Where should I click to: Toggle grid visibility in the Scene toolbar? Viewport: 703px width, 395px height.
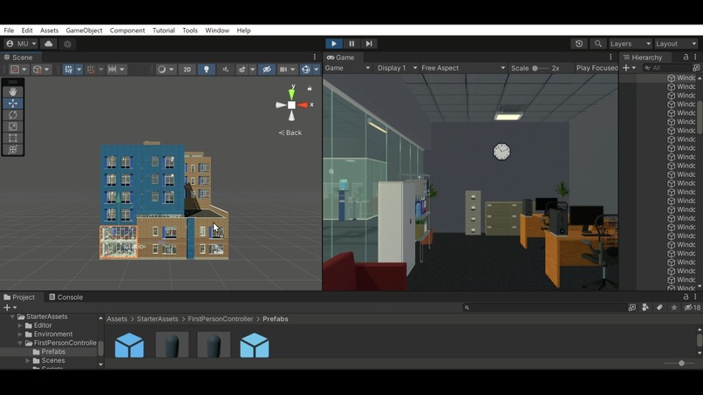click(68, 70)
